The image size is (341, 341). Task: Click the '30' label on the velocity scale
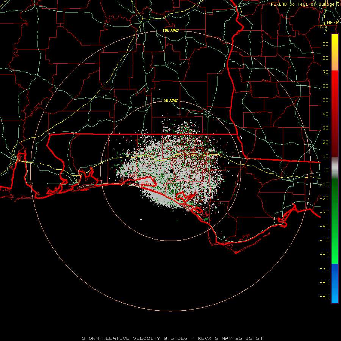point(325,128)
